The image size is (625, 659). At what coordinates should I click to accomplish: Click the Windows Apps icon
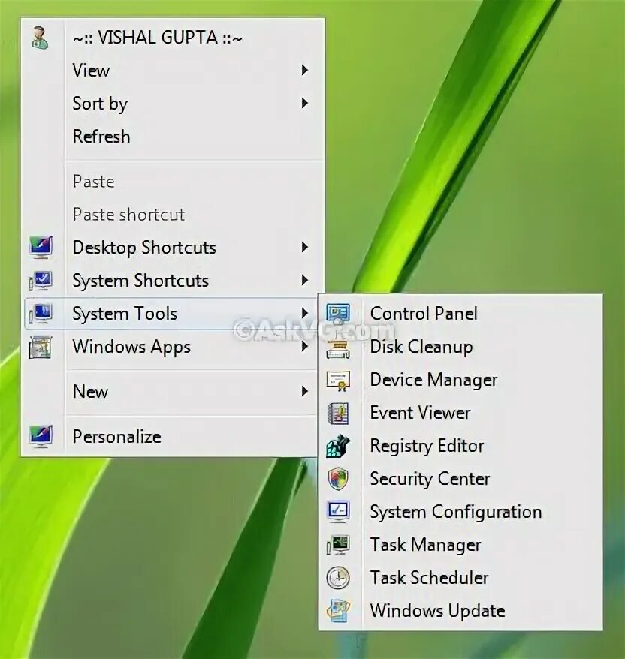(x=41, y=347)
